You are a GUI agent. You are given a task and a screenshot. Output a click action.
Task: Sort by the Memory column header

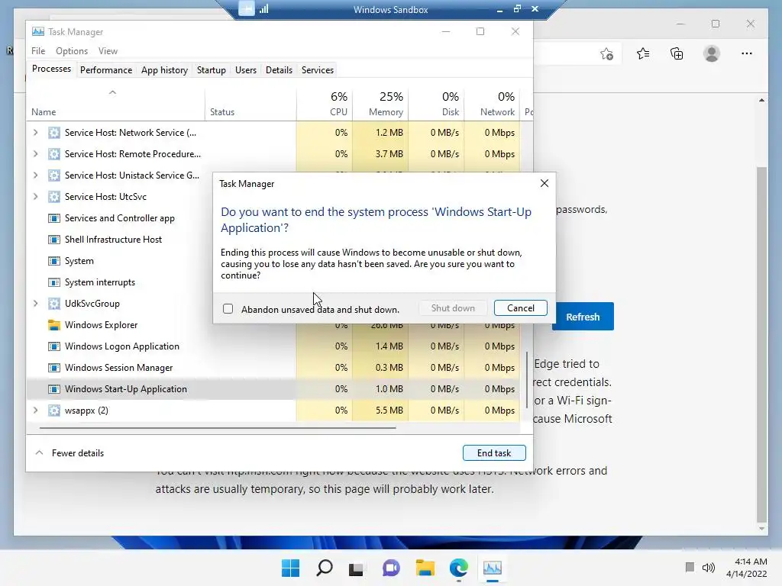pyautogui.click(x=380, y=105)
